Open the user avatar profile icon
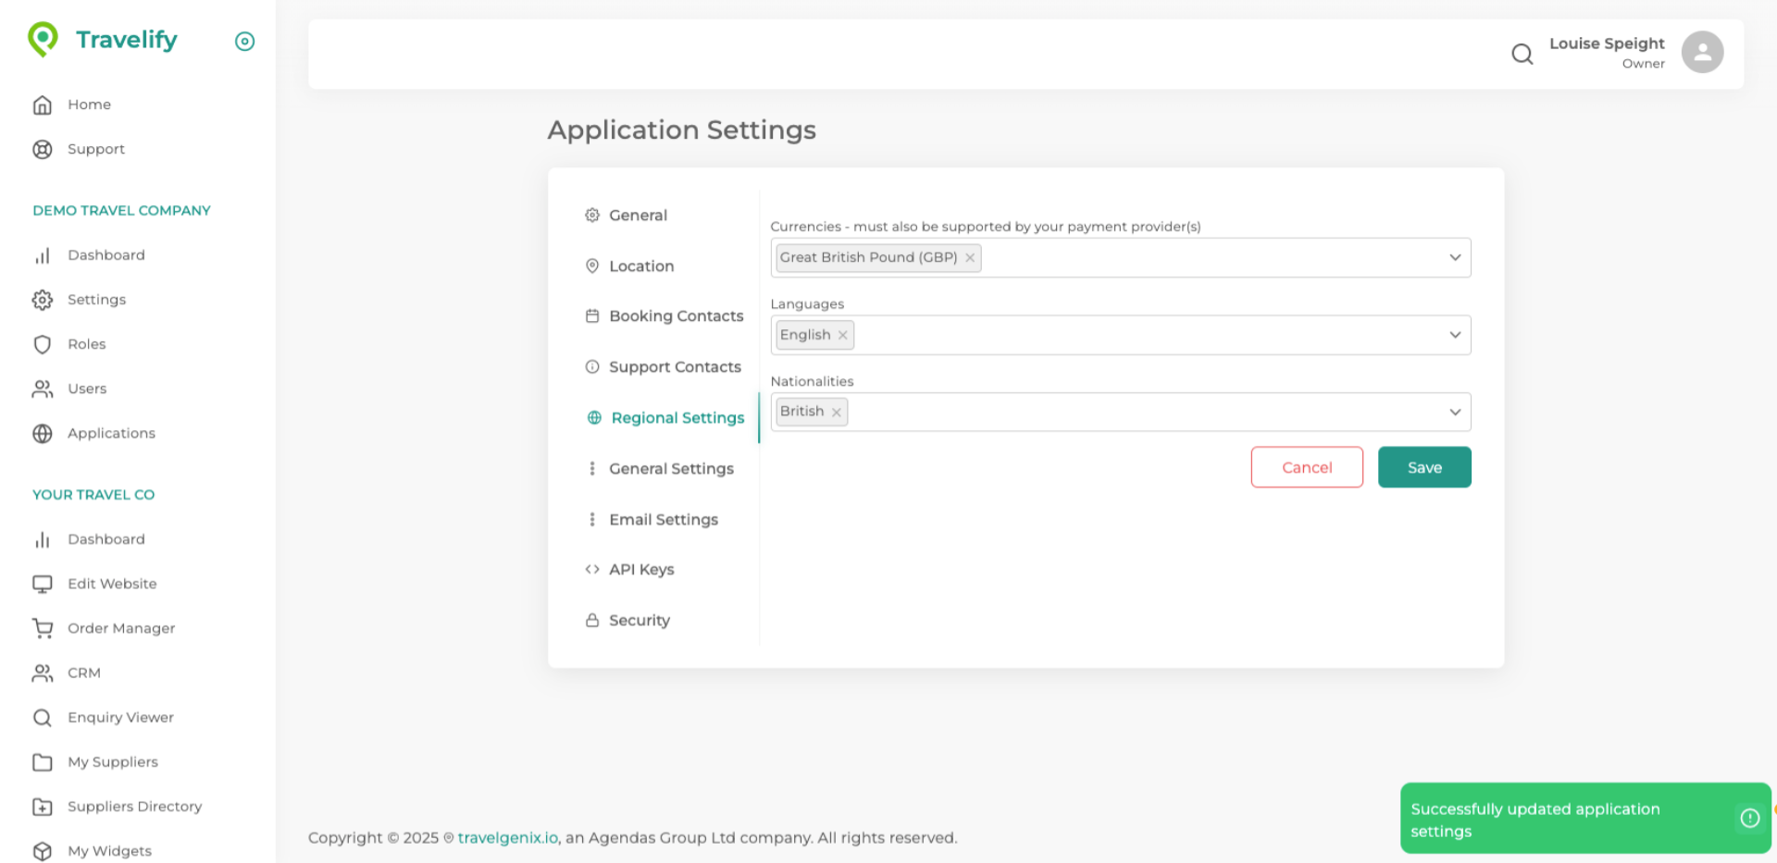Screen dimensions: 1777x863 pyautogui.click(x=1702, y=52)
